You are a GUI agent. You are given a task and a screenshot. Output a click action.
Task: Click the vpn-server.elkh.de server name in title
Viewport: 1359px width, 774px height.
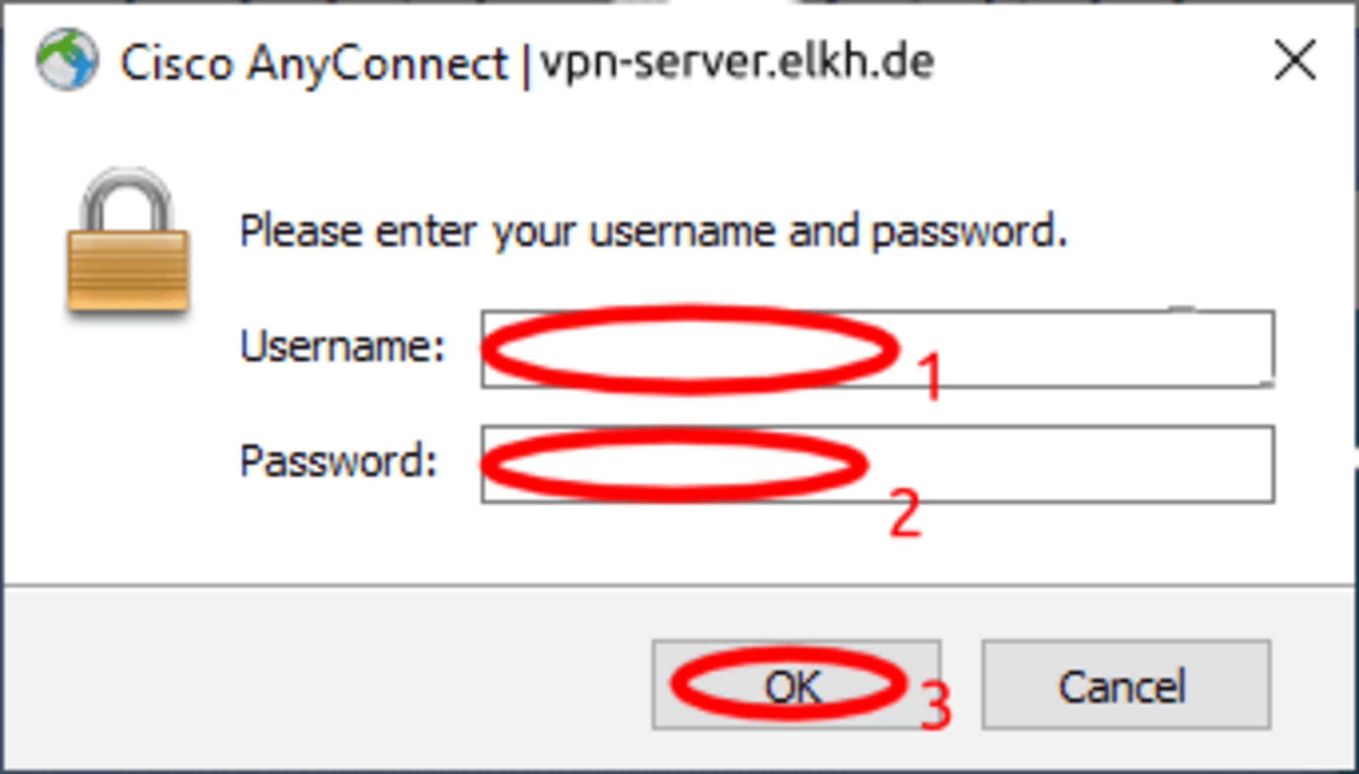click(737, 61)
